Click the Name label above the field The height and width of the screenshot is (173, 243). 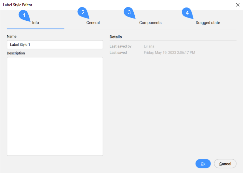pyautogui.click(x=12, y=37)
